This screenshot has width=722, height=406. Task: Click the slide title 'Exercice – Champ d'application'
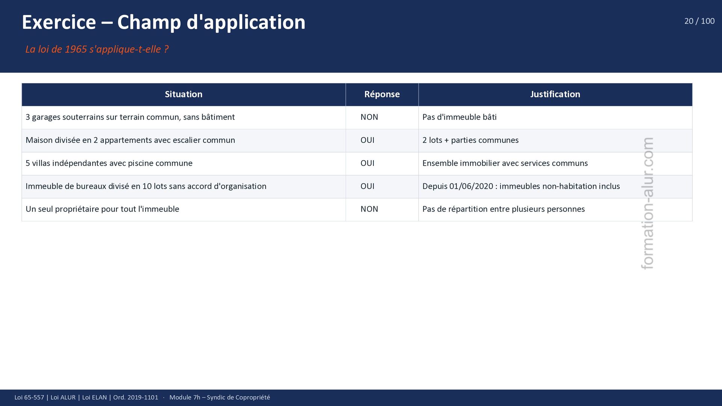164,22
